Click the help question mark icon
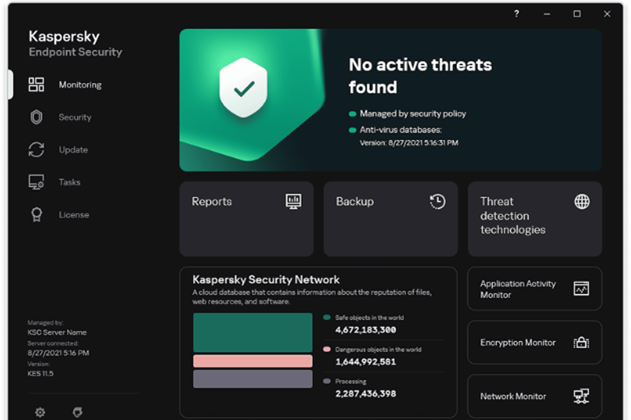The width and height of the screenshot is (631, 420). pyautogui.click(x=516, y=14)
